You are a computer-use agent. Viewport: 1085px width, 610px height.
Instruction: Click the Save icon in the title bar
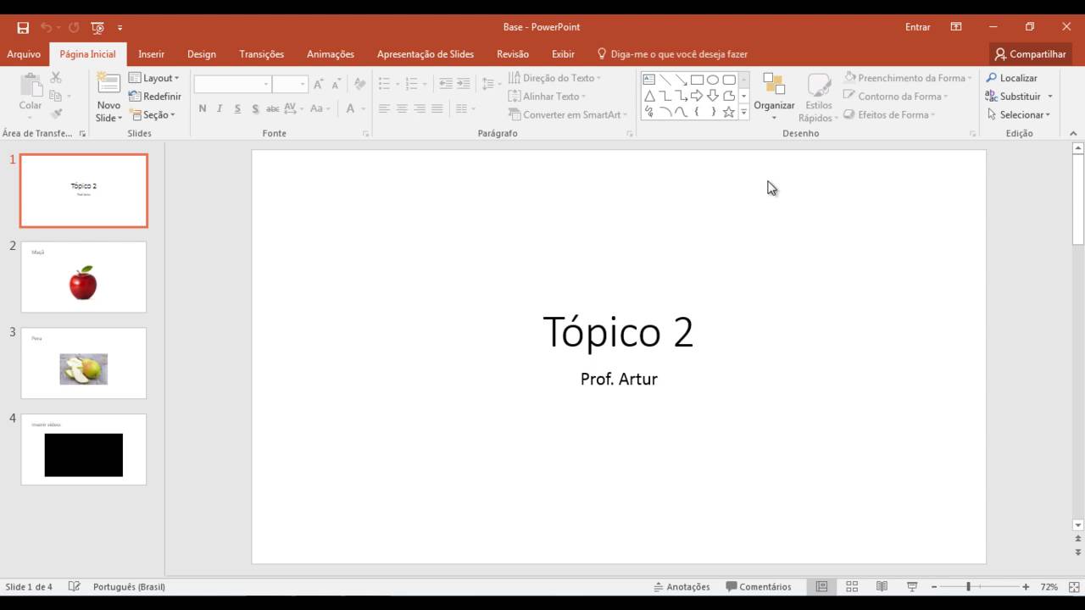click(x=23, y=27)
